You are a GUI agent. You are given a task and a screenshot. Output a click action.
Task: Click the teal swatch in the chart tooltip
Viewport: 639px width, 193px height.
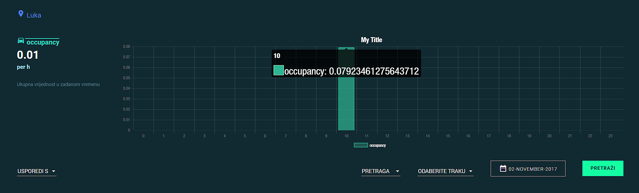pos(279,70)
